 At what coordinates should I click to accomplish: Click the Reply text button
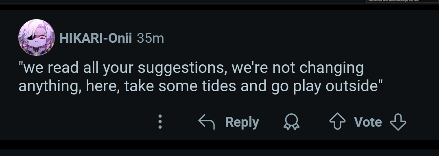pyautogui.click(x=242, y=122)
